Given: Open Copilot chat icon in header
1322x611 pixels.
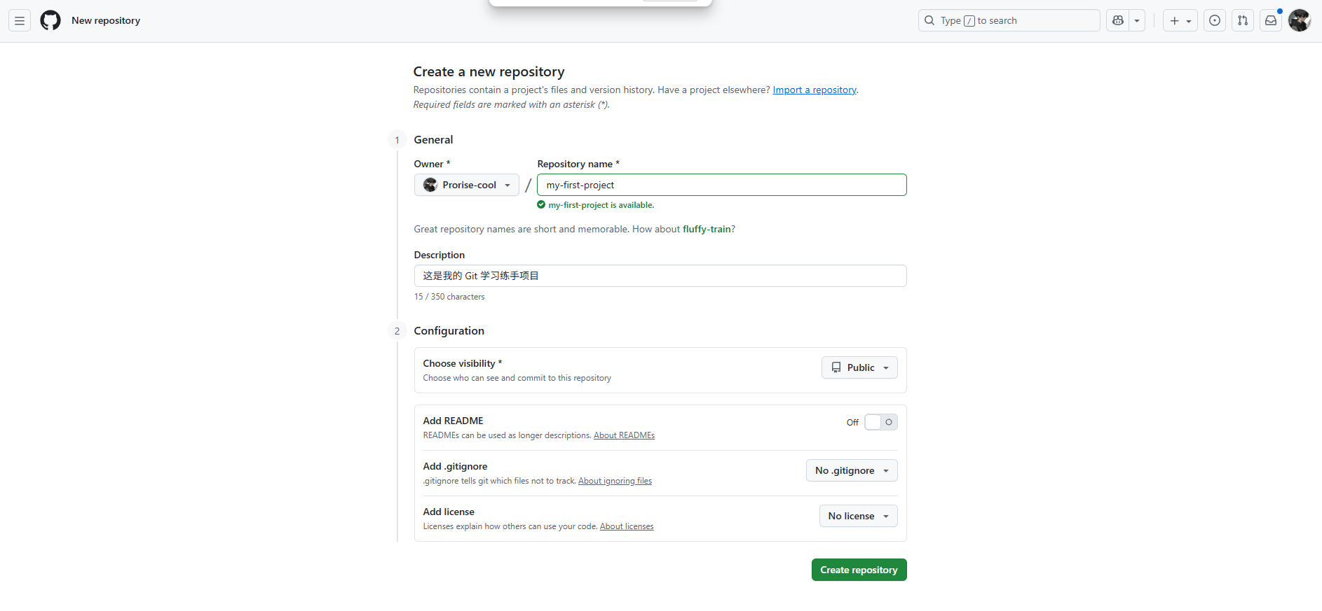Looking at the screenshot, I should click(1118, 21).
